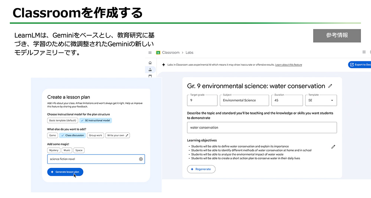371x198 pixels.
Task: Toggle the Group work chip
Action: pos(95,136)
